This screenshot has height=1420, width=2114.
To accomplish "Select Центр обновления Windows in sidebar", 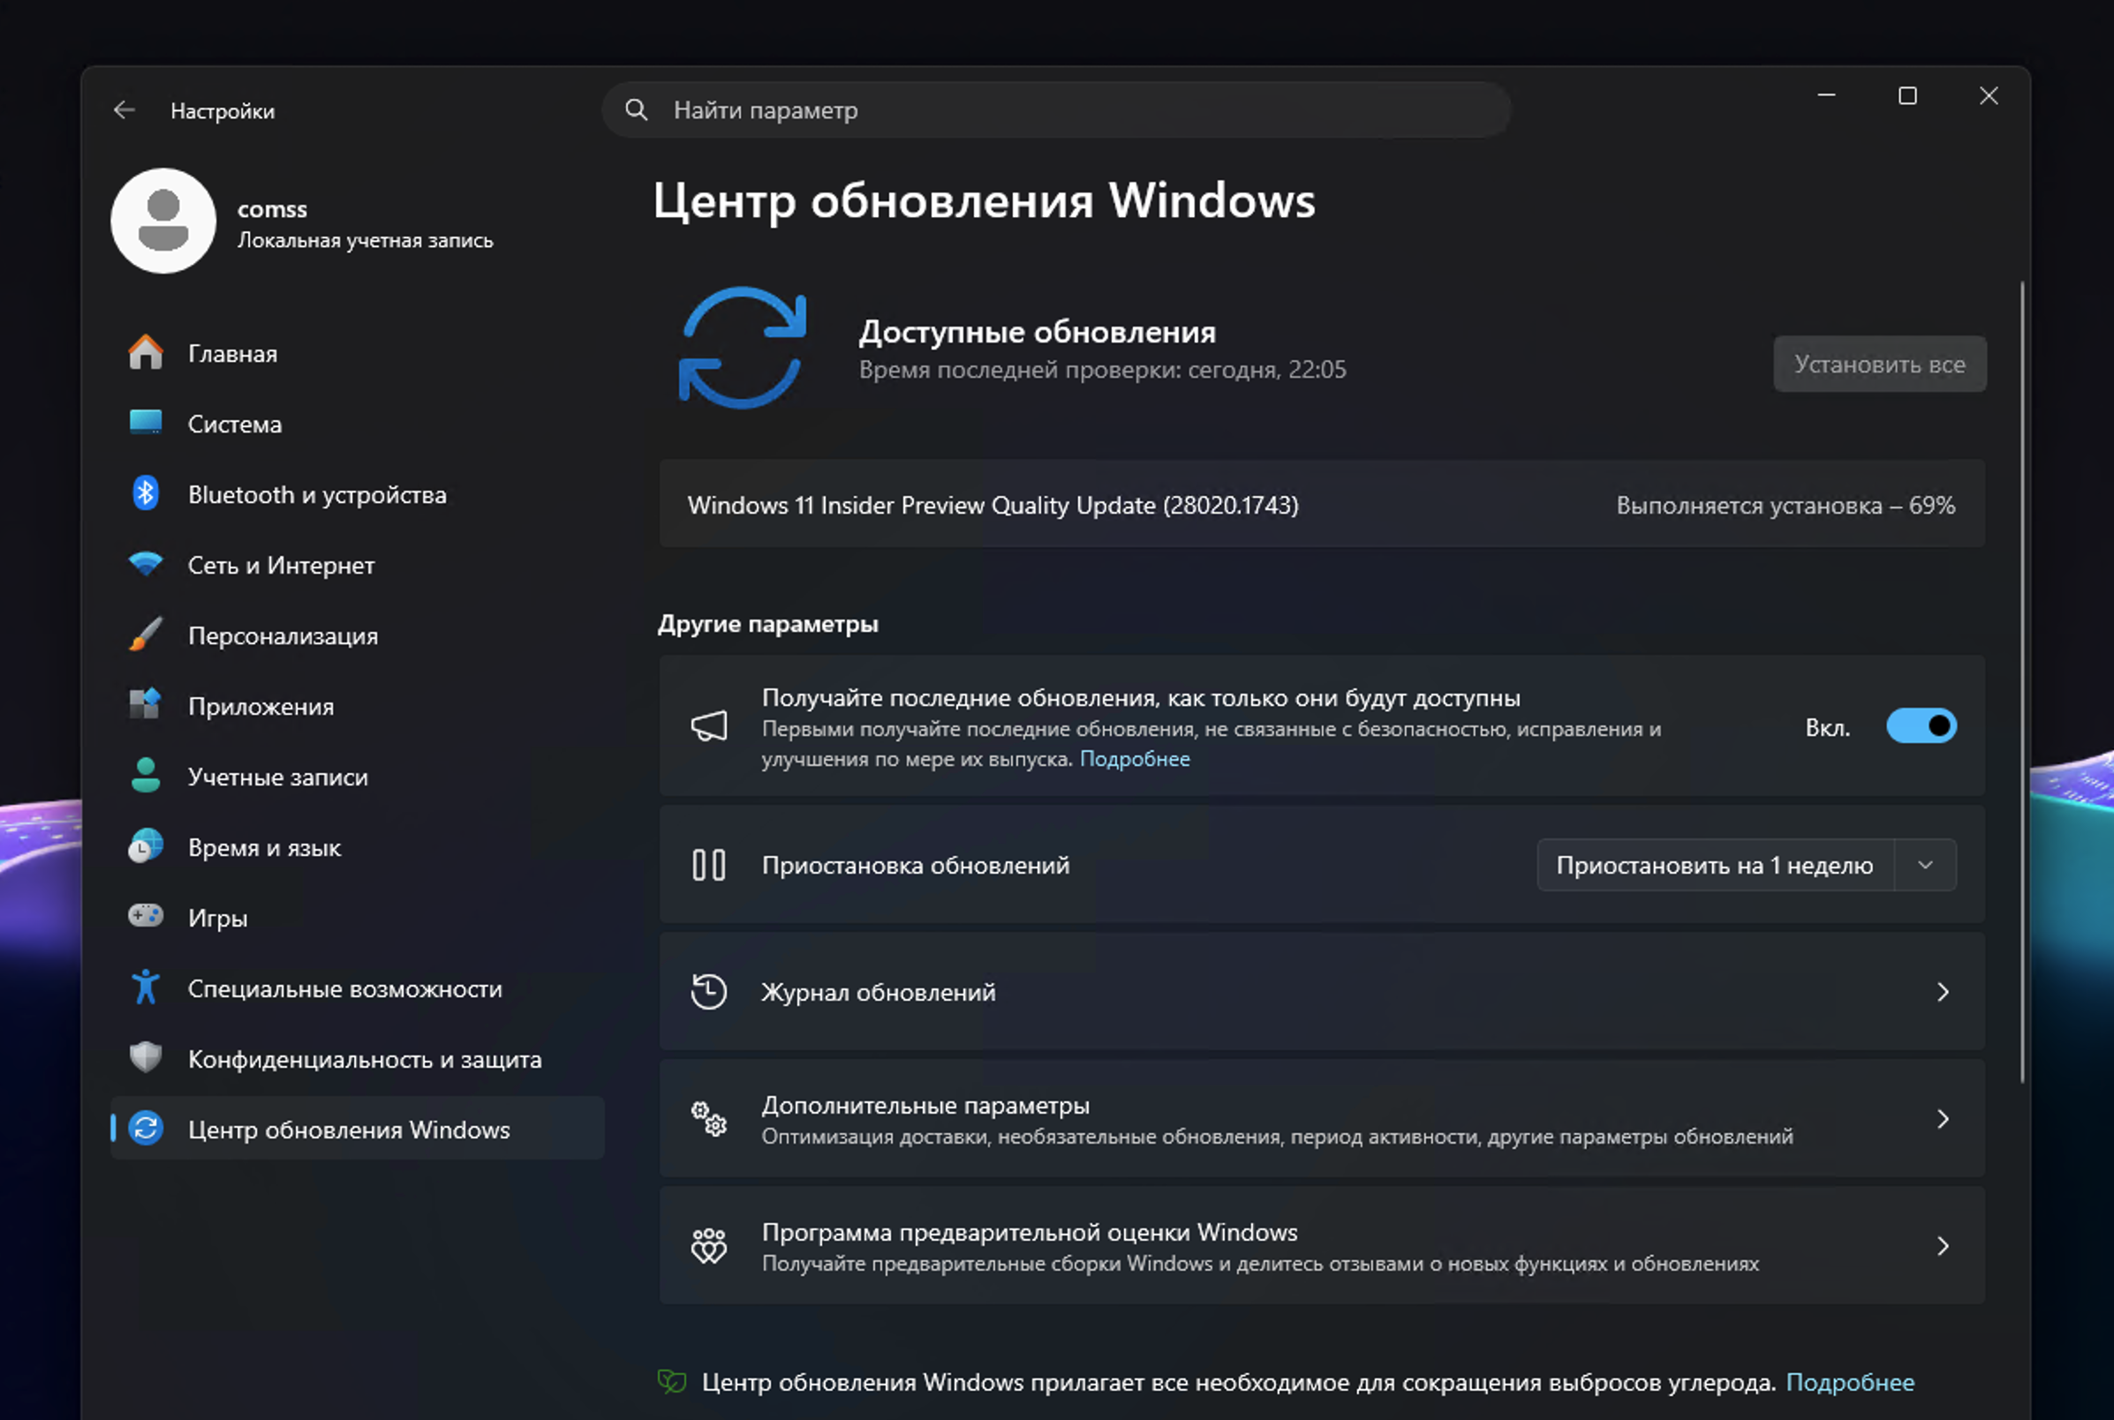I will point(357,1129).
